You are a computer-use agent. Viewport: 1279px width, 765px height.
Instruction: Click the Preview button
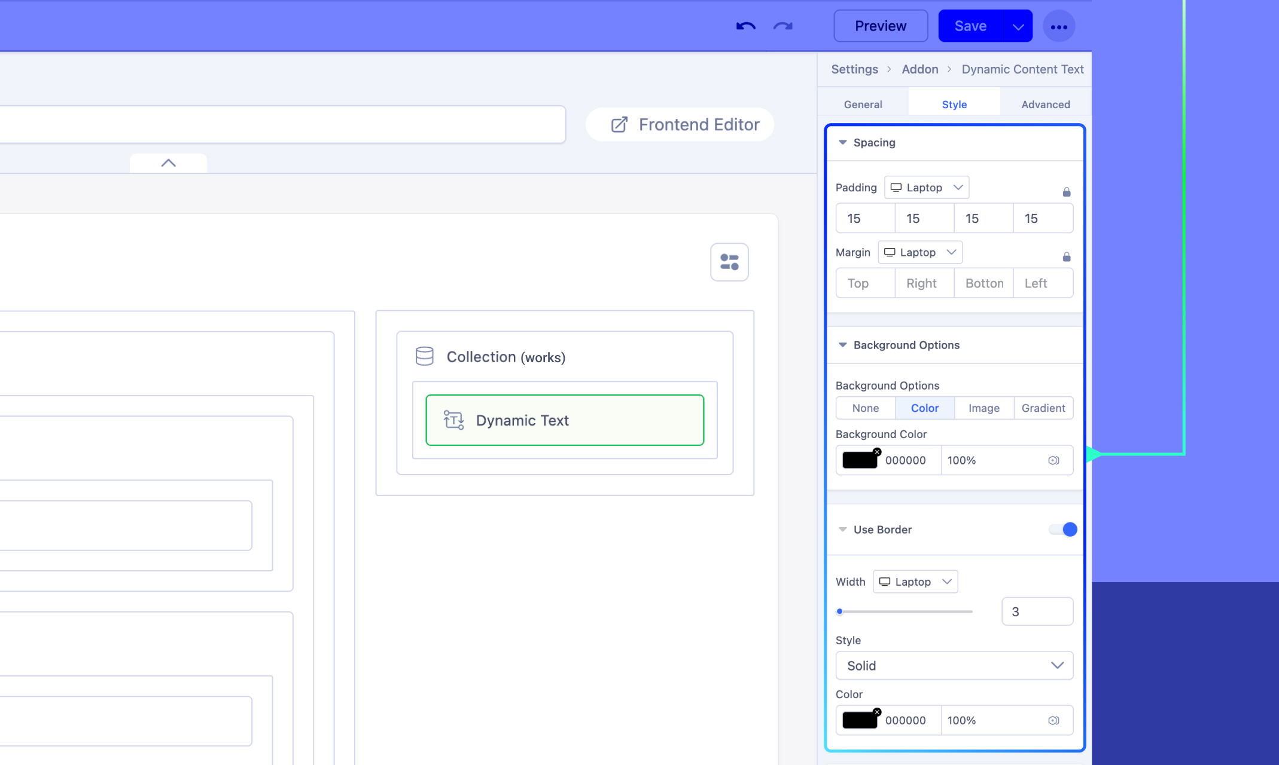point(880,26)
